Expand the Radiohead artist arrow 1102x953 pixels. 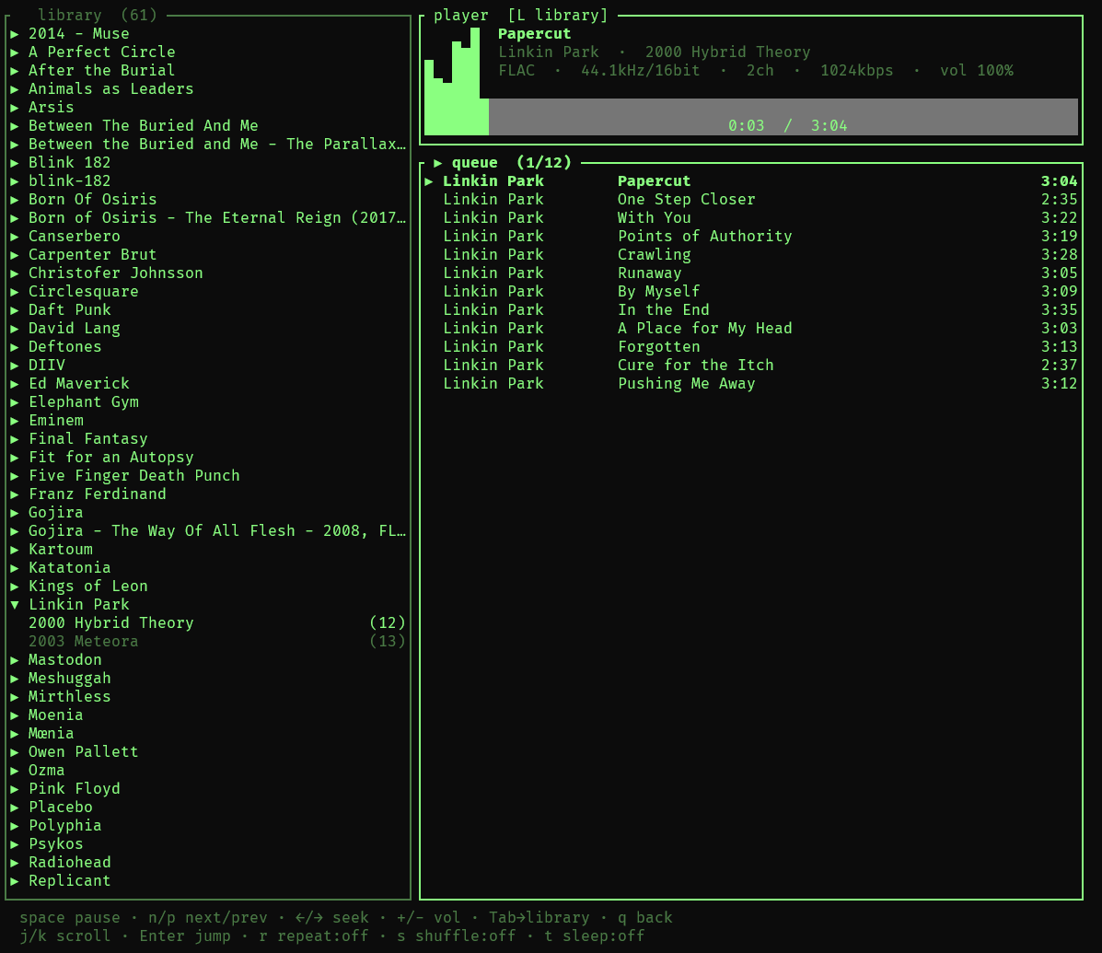[14, 863]
